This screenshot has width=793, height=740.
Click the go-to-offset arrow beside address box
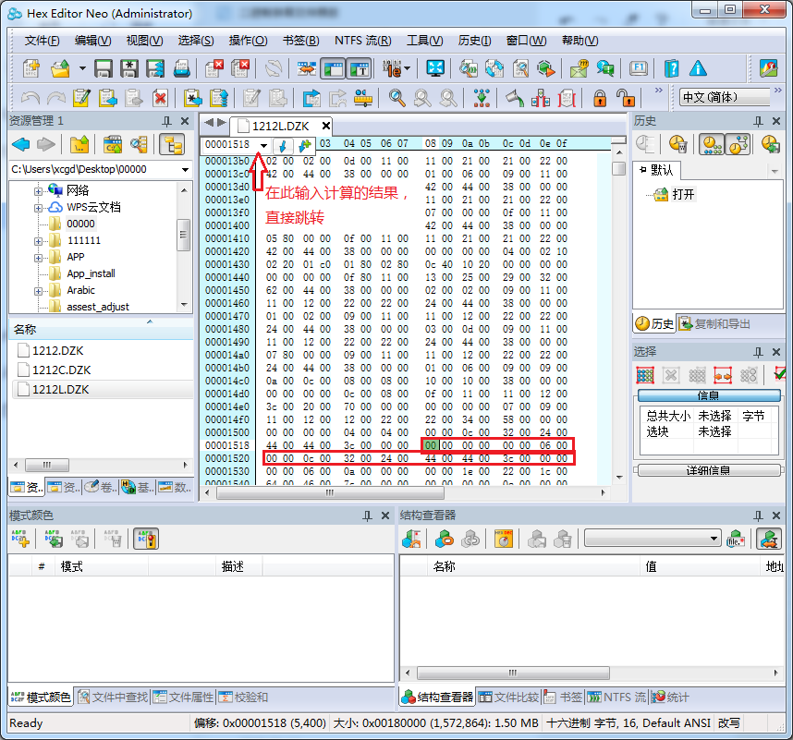pyautogui.click(x=283, y=146)
